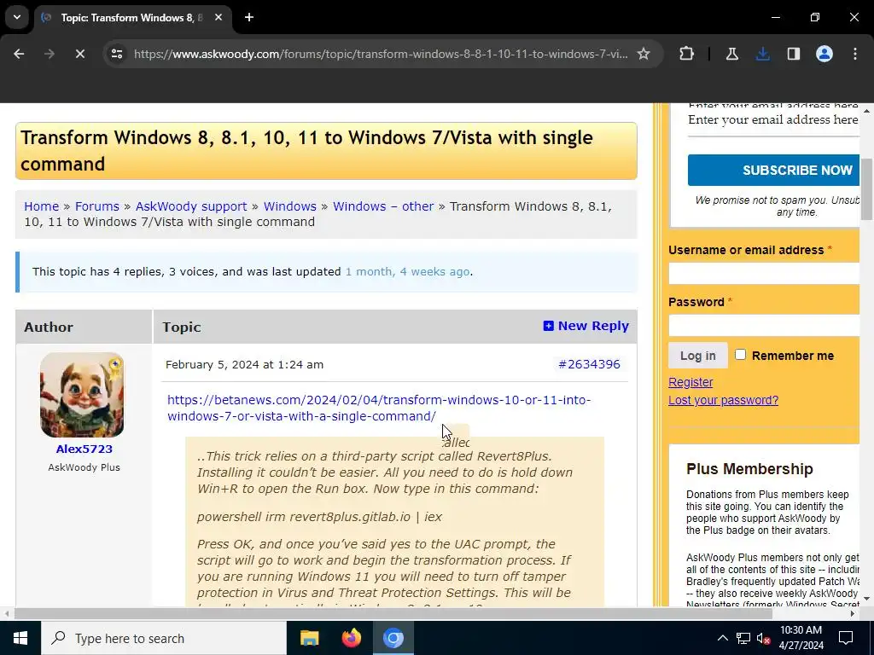
Task: Go to the Home breadcrumb link
Action: coord(41,206)
